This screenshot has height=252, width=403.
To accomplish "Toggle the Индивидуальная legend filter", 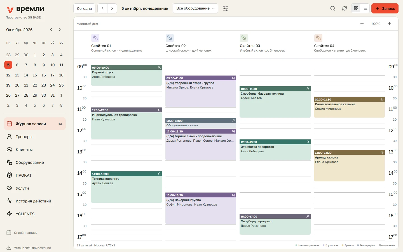I will (307, 246).
